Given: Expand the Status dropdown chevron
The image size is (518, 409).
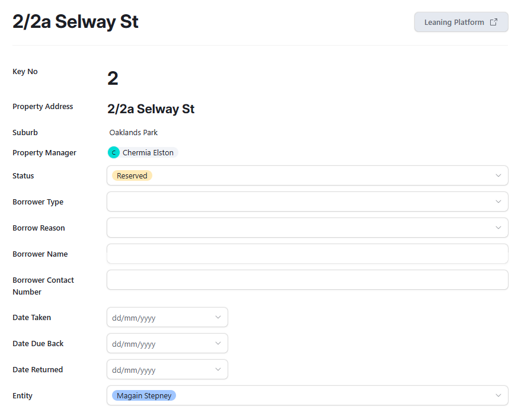Looking at the screenshot, I should tap(498, 175).
